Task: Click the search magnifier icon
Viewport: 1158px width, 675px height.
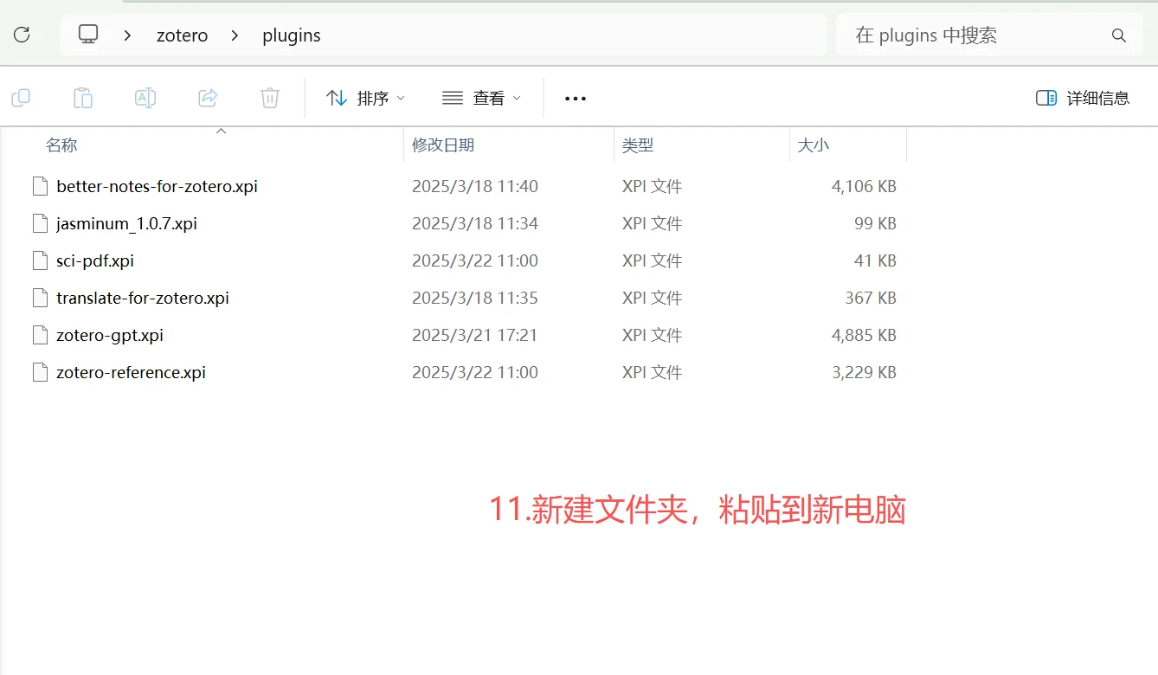Action: 1118,35
